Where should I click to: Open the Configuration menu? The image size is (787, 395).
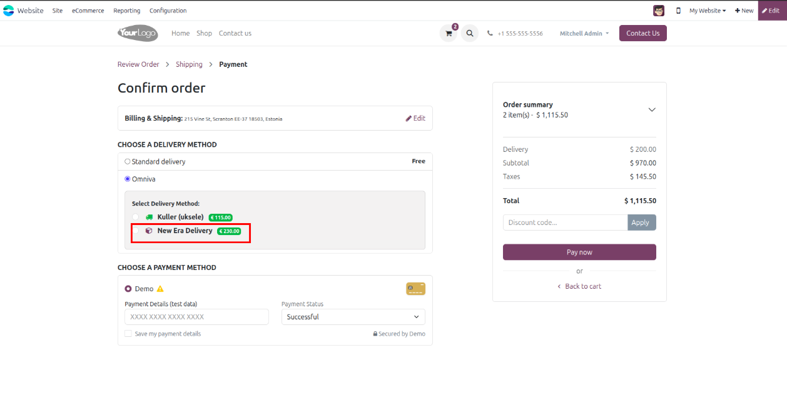(x=168, y=11)
